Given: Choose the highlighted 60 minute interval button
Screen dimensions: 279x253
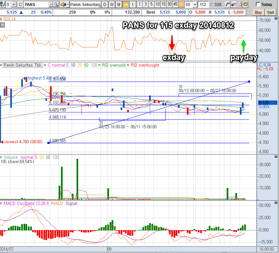Looking at the screenshot, I should 181,4.
